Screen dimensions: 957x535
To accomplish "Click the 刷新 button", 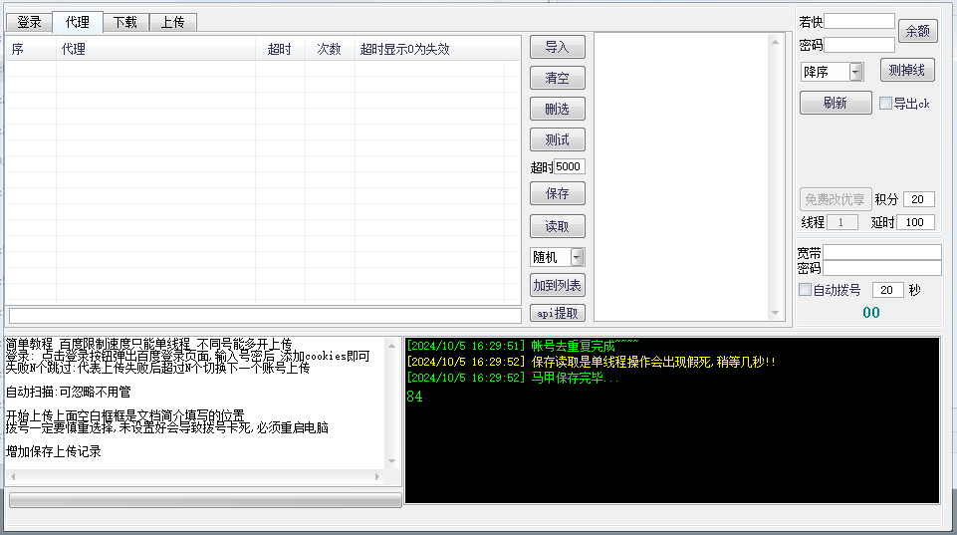I will point(835,103).
